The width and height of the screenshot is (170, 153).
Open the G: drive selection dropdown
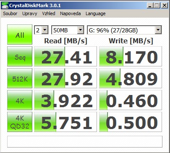coord(124,30)
